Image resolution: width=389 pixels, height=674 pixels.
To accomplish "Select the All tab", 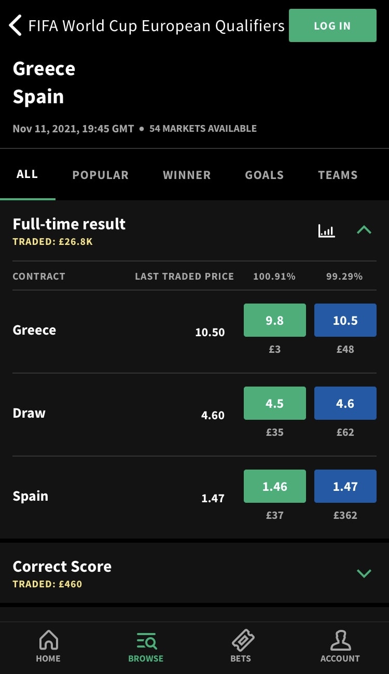I will [27, 175].
